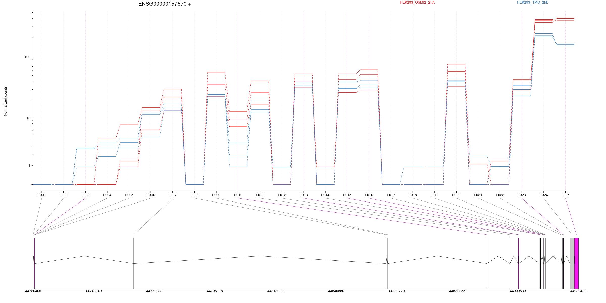Screen dimensions: 606x303
Task: Select exon bin label E020
Action: pos(456,195)
